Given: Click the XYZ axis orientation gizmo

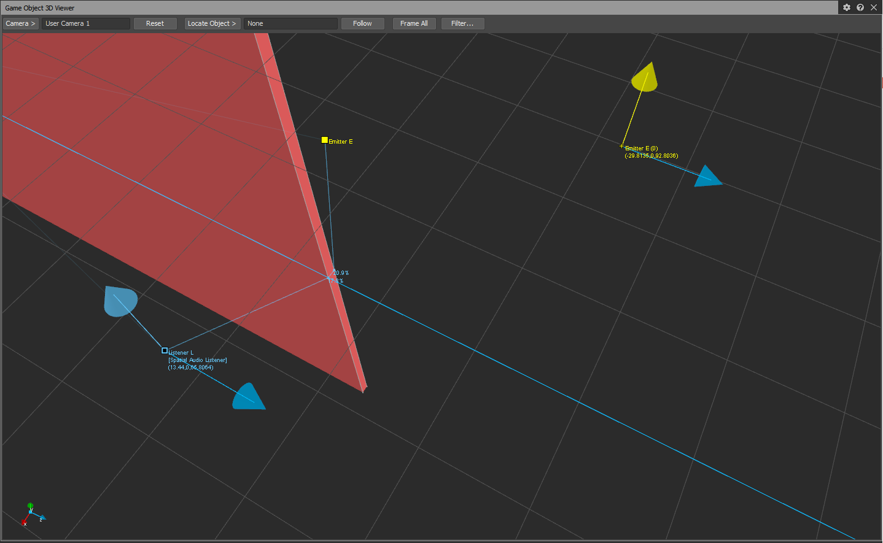Looking at the screenshot, I should coord(31,514).
